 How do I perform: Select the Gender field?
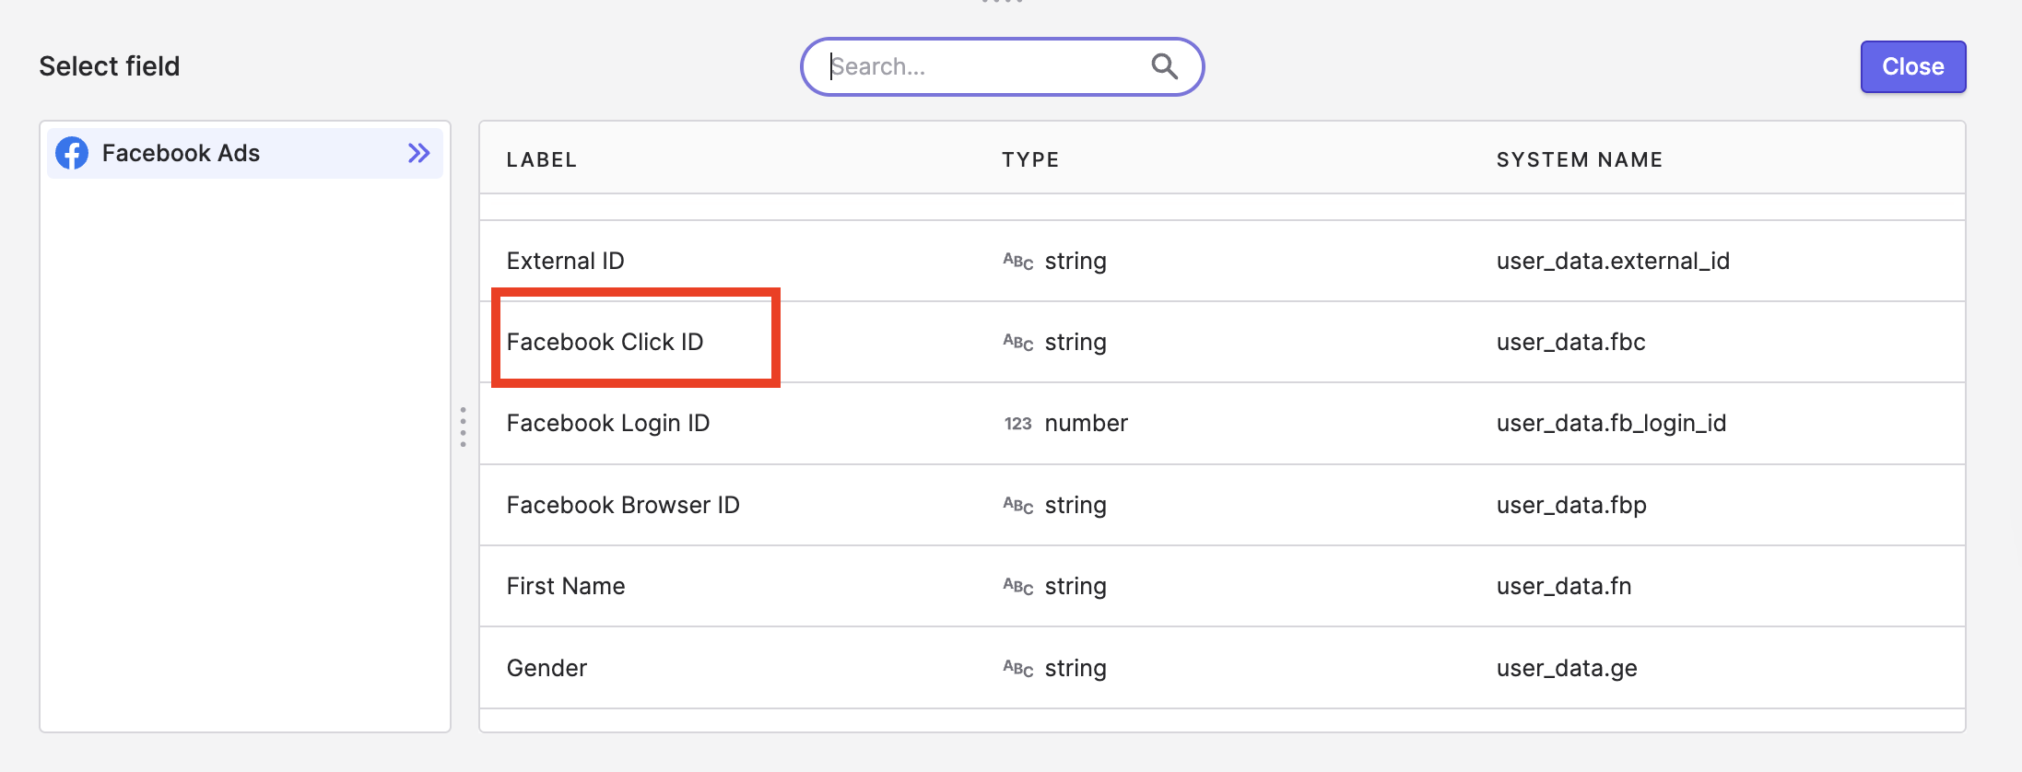[1222, 668]
